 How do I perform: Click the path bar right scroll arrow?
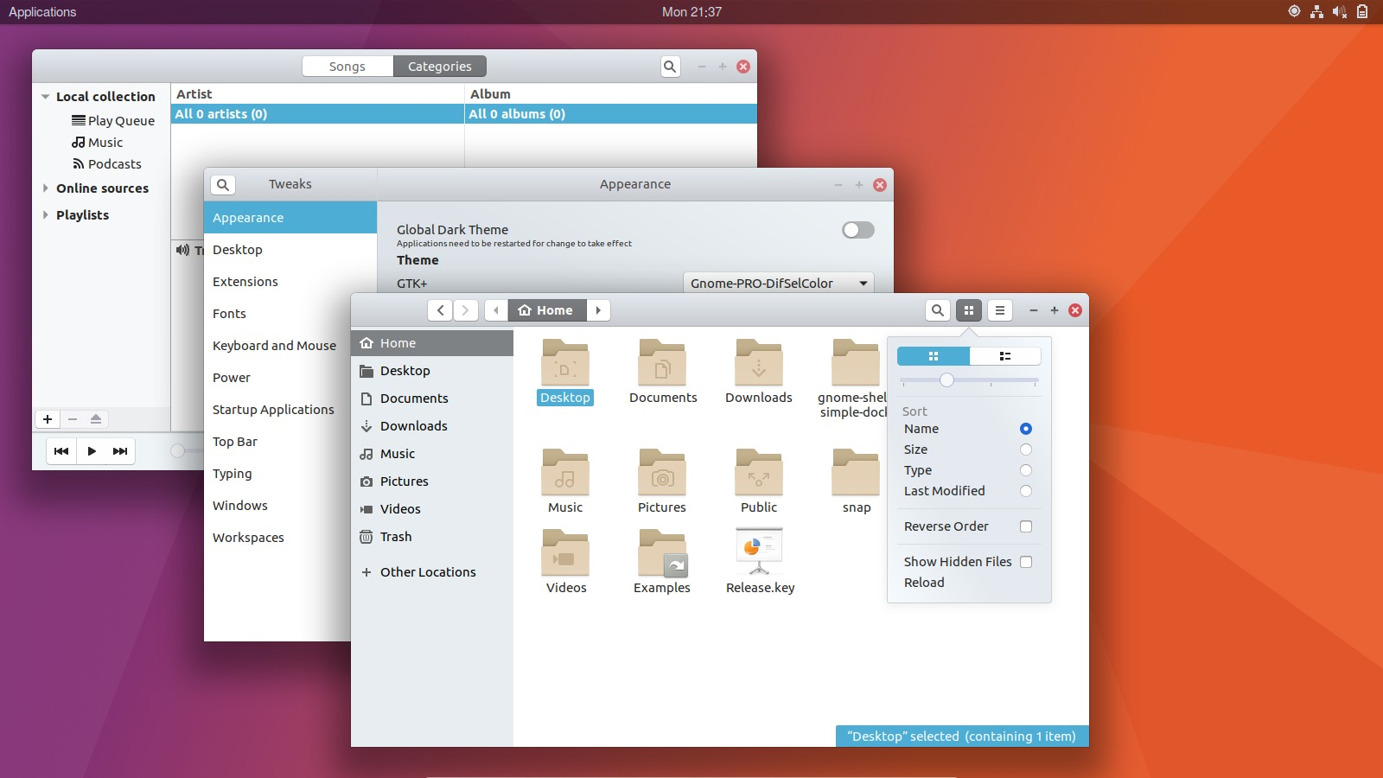point(598,310)
